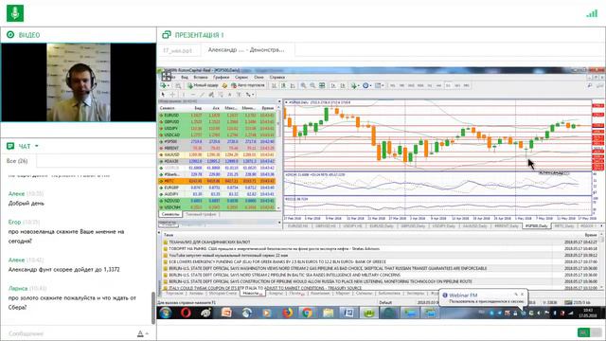The image size is (606, 341).
Task: Open Firefox from the taskbar
Action: coord(287,313)
